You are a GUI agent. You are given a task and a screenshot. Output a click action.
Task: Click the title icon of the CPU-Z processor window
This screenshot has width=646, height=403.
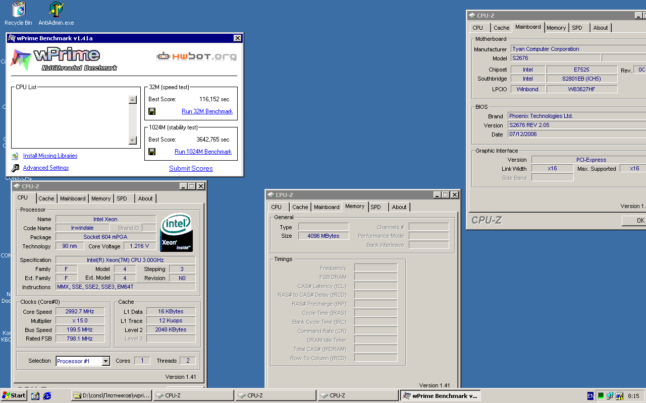coord(18,186)
